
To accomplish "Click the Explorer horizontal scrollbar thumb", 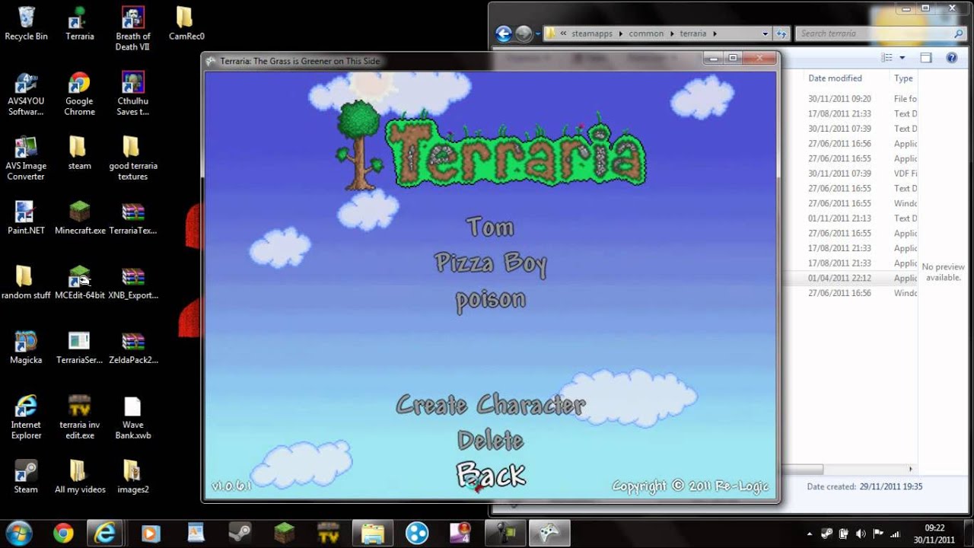I will pyautogui.click(x=802, y=469).
